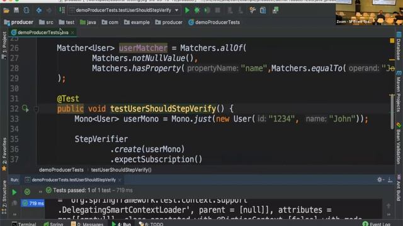
Task: Click the VCS update project icon
Action: [230, 11]
